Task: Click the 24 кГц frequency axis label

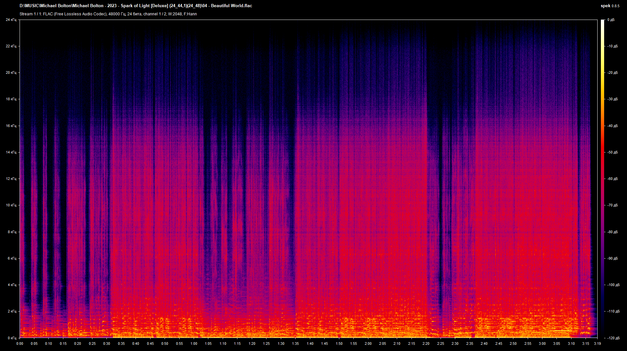Action: (11, 20)
